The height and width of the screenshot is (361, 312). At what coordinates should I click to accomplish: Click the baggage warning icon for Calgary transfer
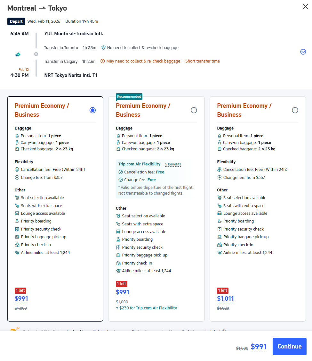tap(103, 61)
